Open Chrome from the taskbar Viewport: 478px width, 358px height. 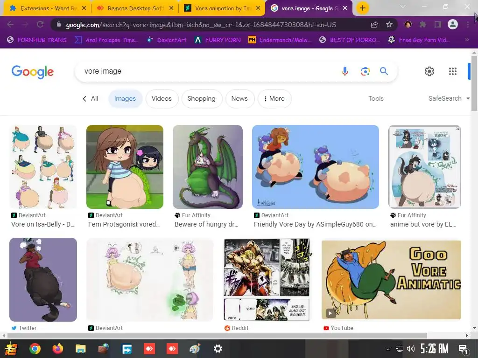click(35, 349)
